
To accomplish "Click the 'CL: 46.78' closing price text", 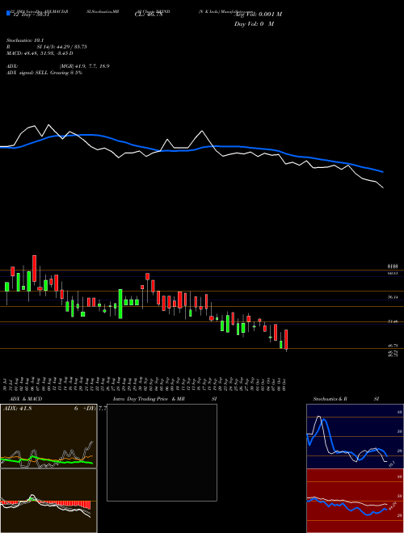I will coord(149,15).
